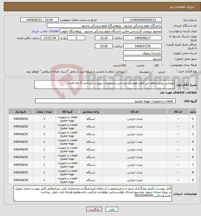Viewport: 201px width, 216px height.
Task: Click the date 1404/06/20 in row 9
Action: (20, 180)
